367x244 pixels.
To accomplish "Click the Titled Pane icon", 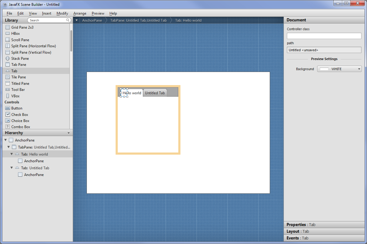I will [x=8, y=84].
